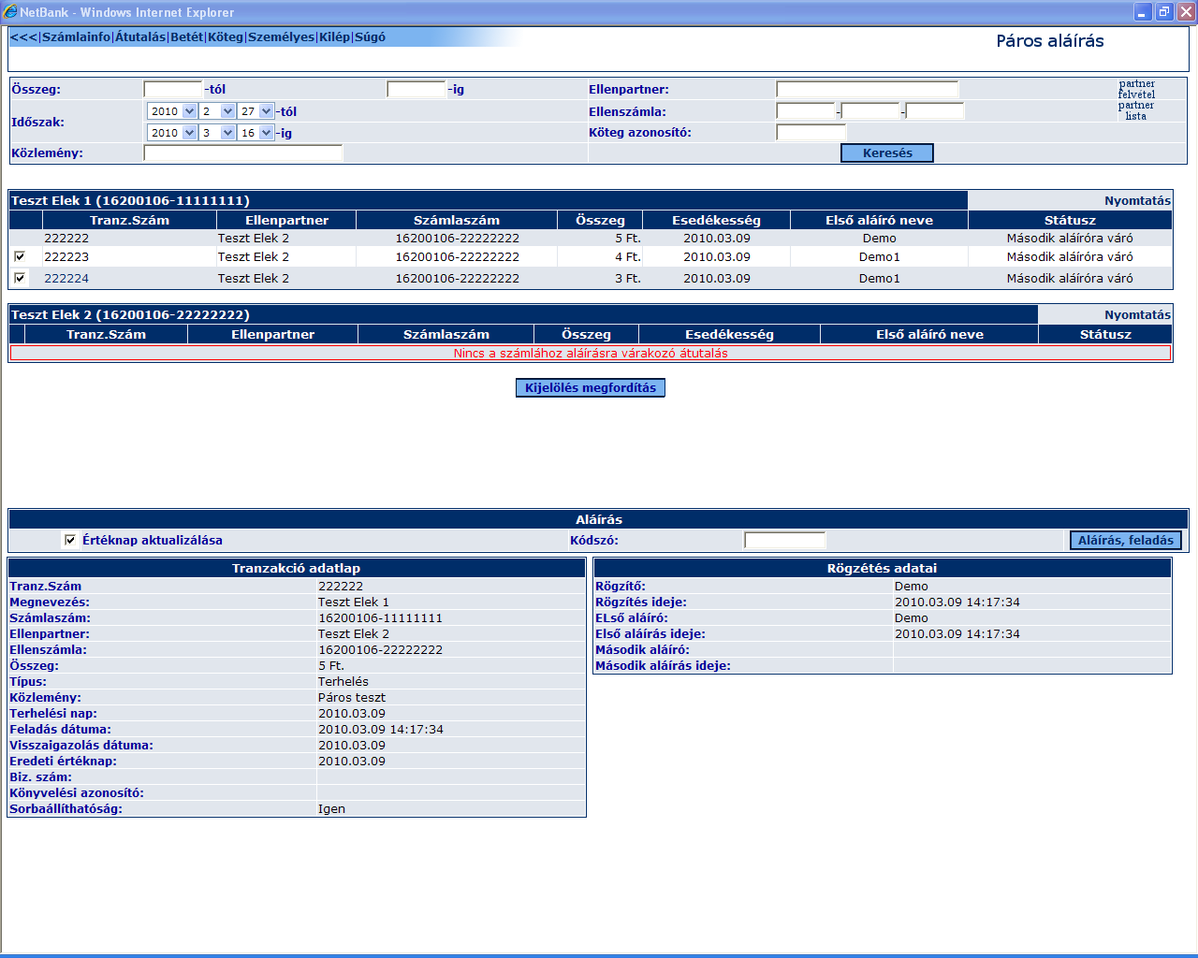Click the Internet Explorer icon in title bar
This screenshot has width=1198, height=958.
click(x=10, y=12)
